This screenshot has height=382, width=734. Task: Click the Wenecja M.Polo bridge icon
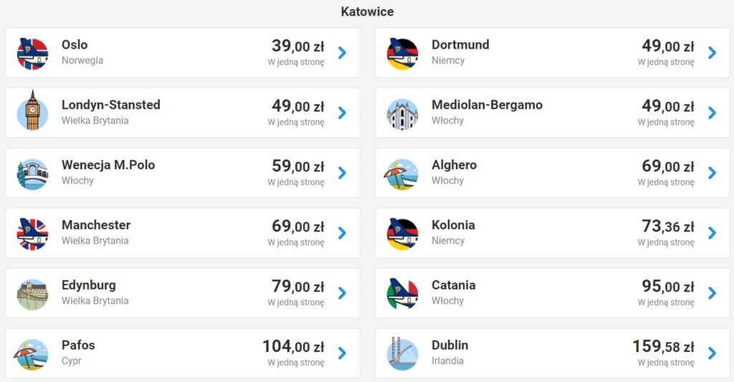(32, 173)
